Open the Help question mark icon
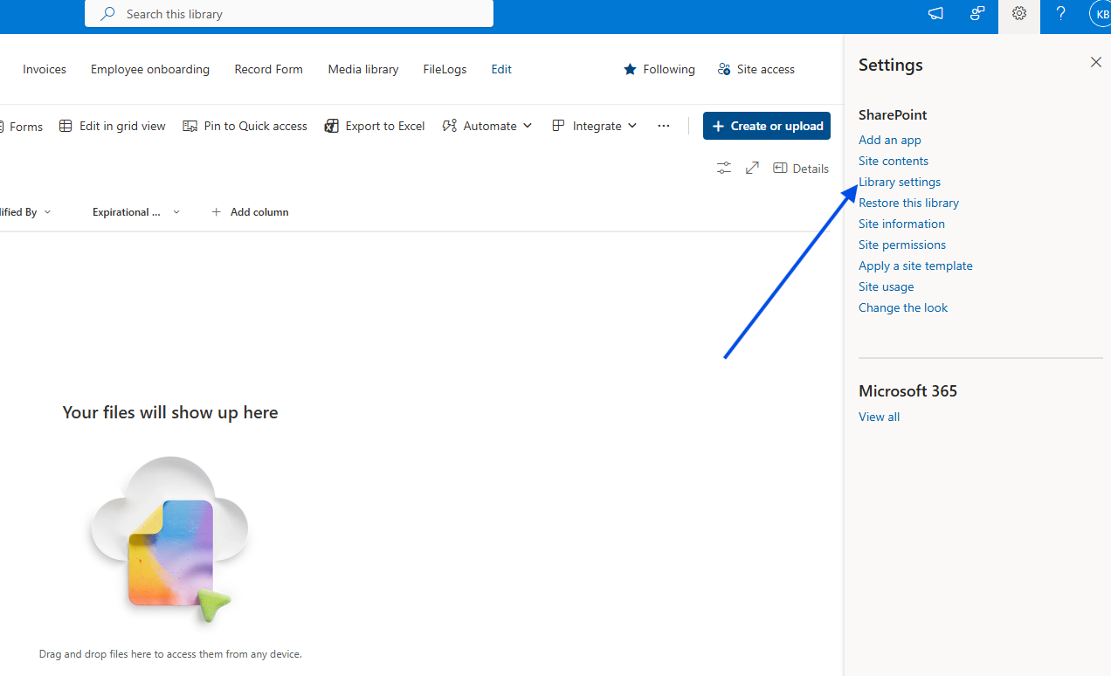Viewport: 1111px width, 676px height. pyautogui.click(x=1060, y=14)
